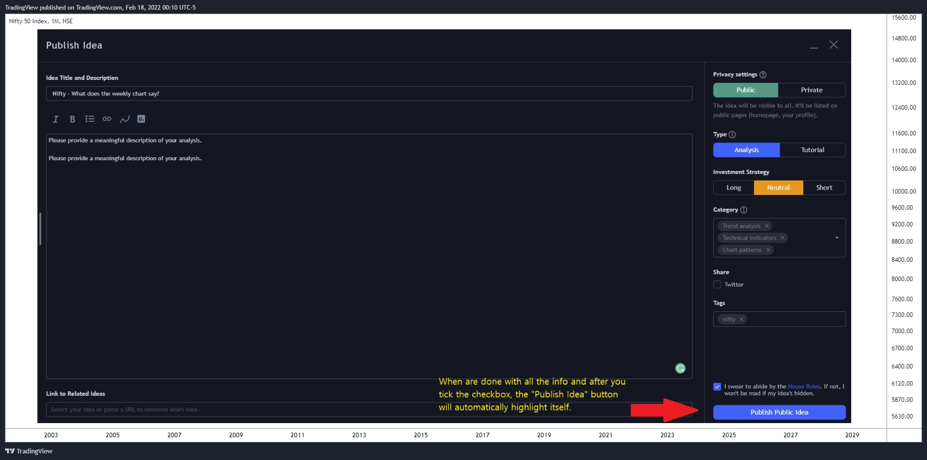This screenshot has height=460, width=927.
Task: Remove the Trend analysis category
Action: coord(767,226)
